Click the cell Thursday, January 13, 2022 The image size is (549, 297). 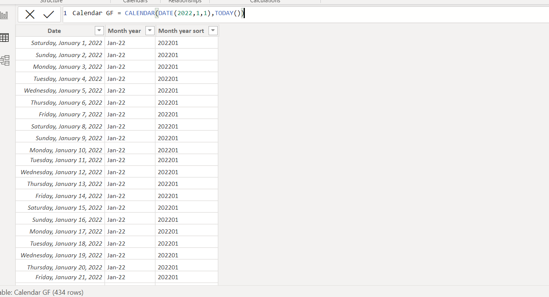[60, 184]
